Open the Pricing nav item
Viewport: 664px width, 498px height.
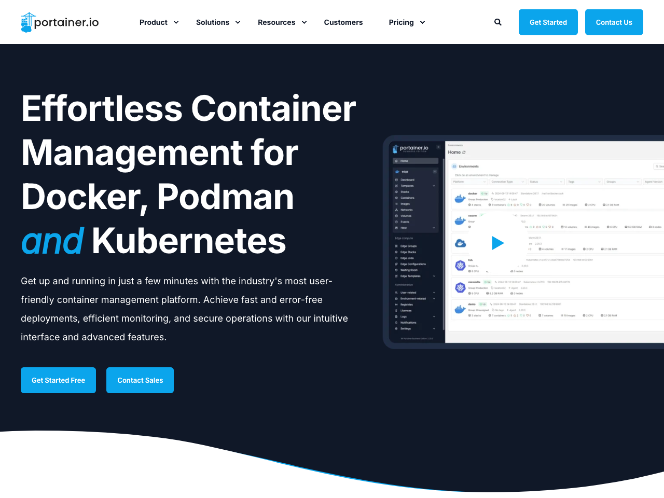(402, 22)
